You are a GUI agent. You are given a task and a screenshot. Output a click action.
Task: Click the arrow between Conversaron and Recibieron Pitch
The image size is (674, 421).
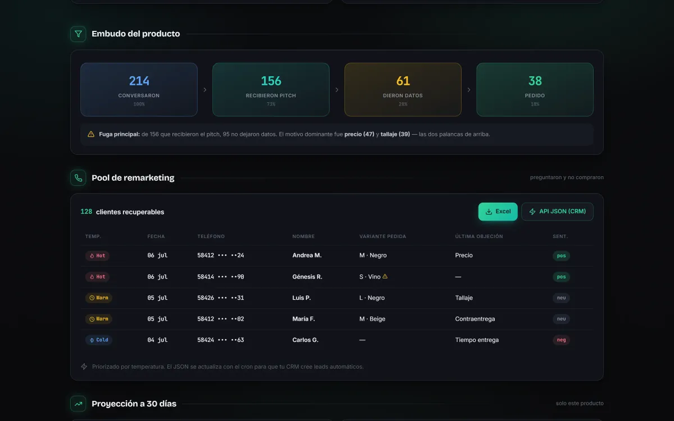205,90
